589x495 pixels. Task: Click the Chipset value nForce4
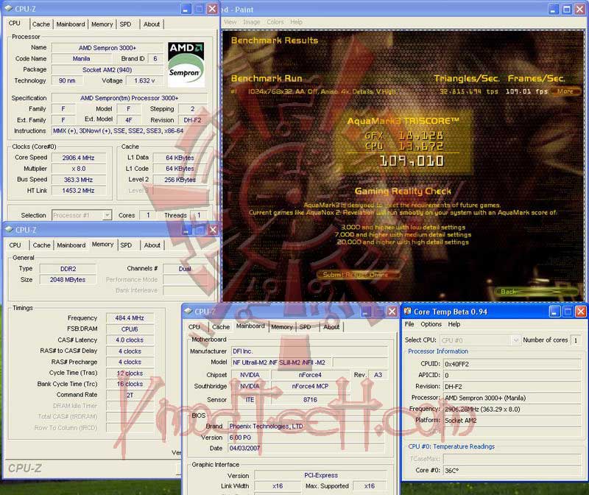coord(310,375)
